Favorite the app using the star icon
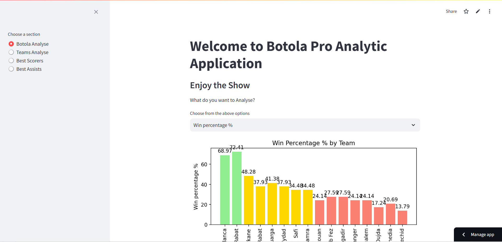The image size is (502, 242). pos(466,11)
